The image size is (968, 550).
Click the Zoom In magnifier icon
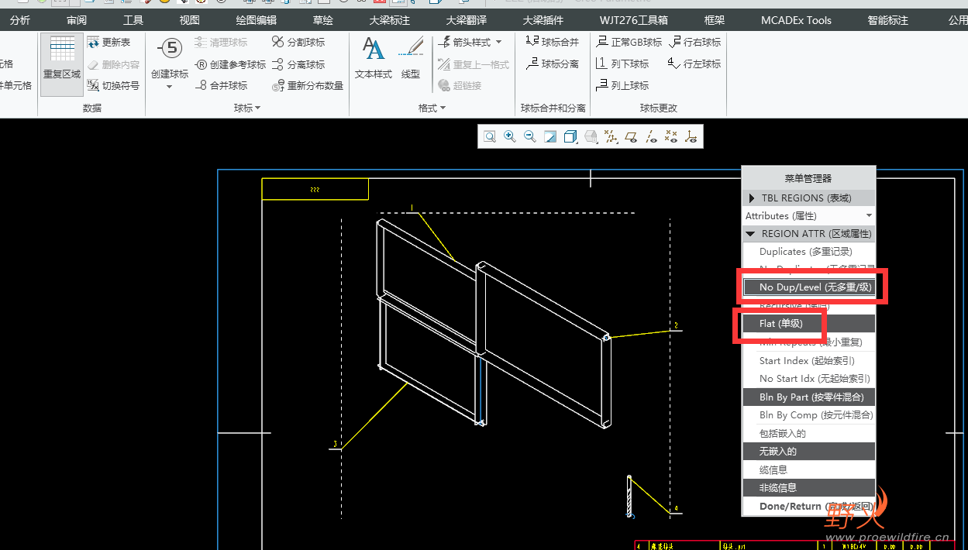[x=510, y=137]
